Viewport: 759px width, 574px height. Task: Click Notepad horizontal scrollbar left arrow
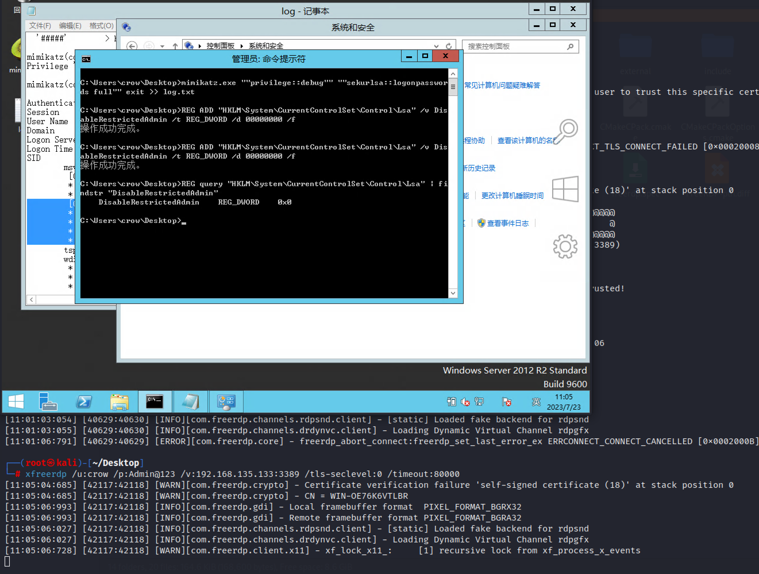(x=32, y=300)
